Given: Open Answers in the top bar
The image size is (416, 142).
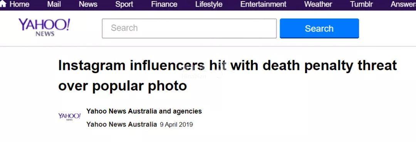Looking at the screenshot, I should tap(403, 4).
